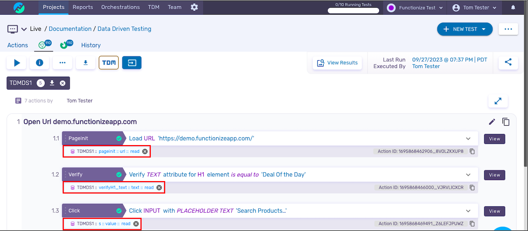
Task: Open the NEW TEST dropdown arrow
Action: click(x=484, y=29)
